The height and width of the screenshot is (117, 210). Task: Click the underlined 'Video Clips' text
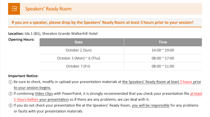[44, 93]
